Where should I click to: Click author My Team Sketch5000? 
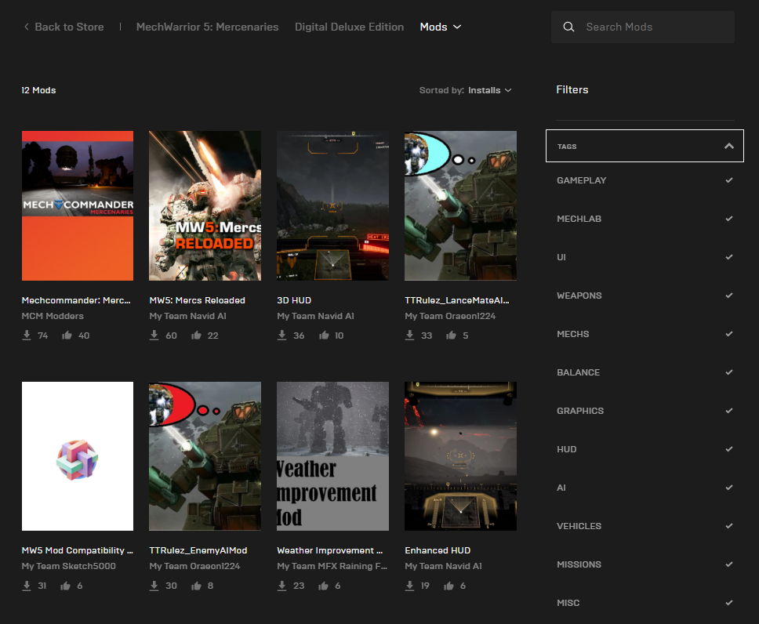69,567
